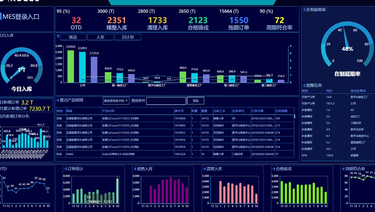Click the 提醒信息 panel header icon
The width and height of the screenshot is (375, 212).
(303, 85)
